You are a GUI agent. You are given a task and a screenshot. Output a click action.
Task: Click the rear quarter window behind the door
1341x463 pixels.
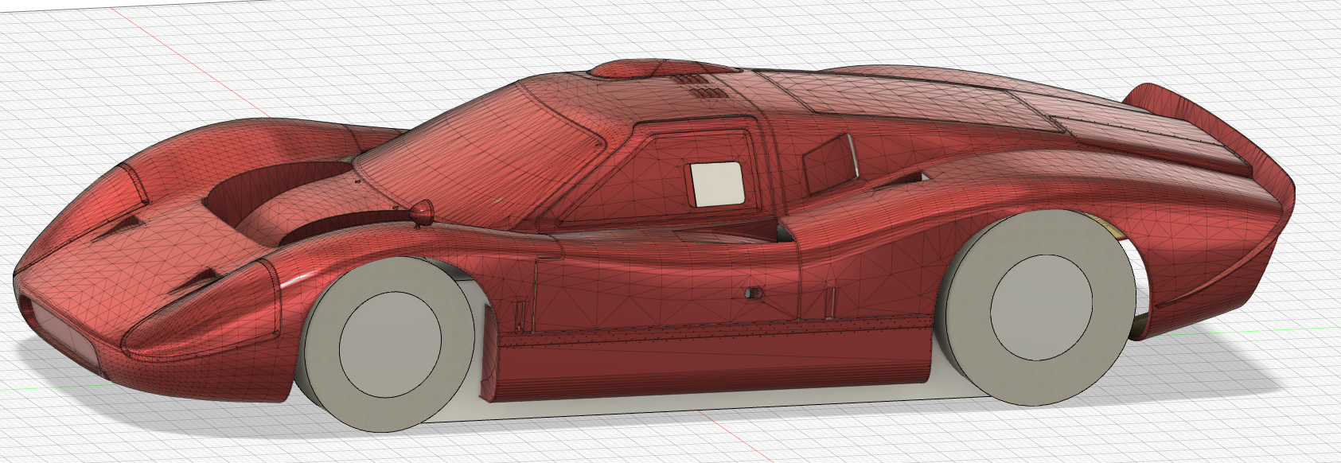[828, 165]
